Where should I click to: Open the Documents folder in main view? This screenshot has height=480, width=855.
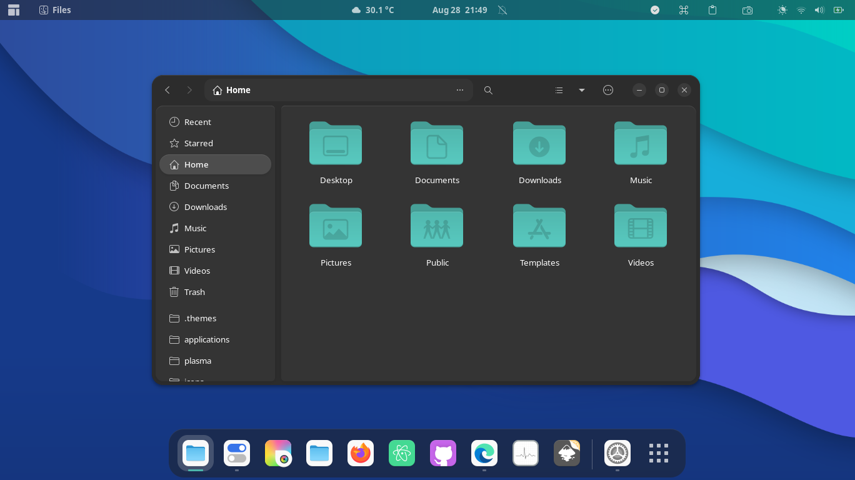(x=437, y=143)
